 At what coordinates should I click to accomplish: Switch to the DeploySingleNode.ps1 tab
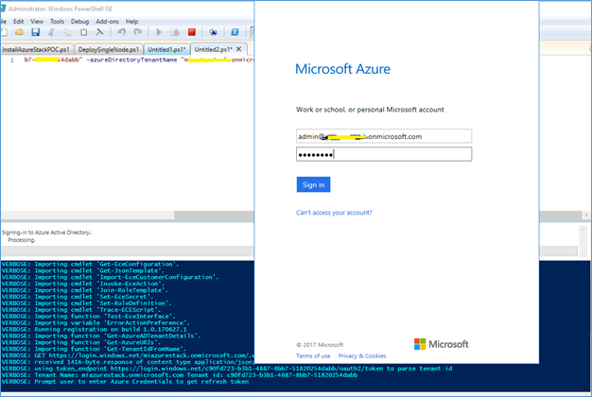109,49
